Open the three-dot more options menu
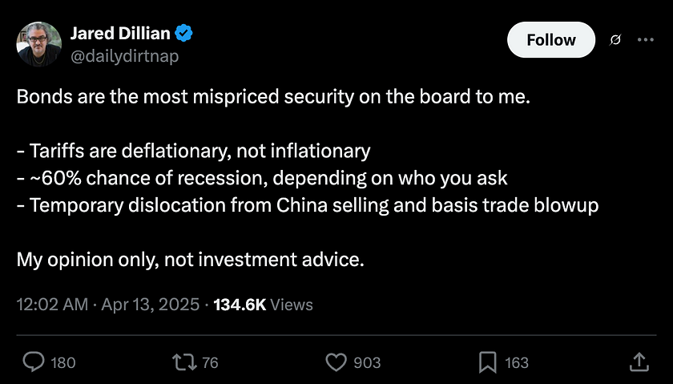 tap(646, 39)
